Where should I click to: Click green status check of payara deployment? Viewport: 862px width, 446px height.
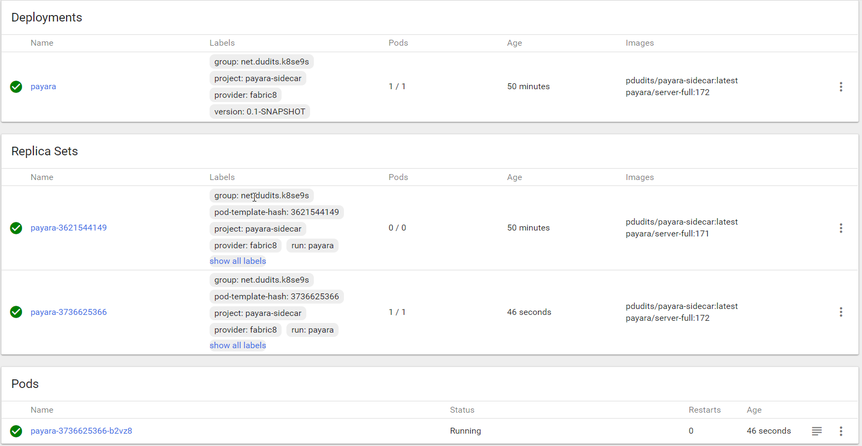point(16,87)
